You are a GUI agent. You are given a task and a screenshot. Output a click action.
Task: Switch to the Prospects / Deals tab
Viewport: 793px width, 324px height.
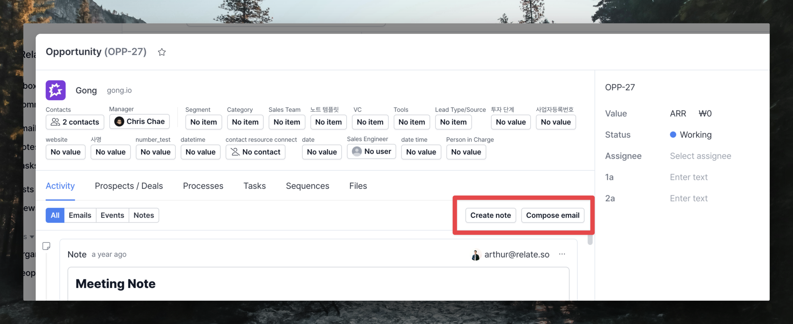pos(129,186)
